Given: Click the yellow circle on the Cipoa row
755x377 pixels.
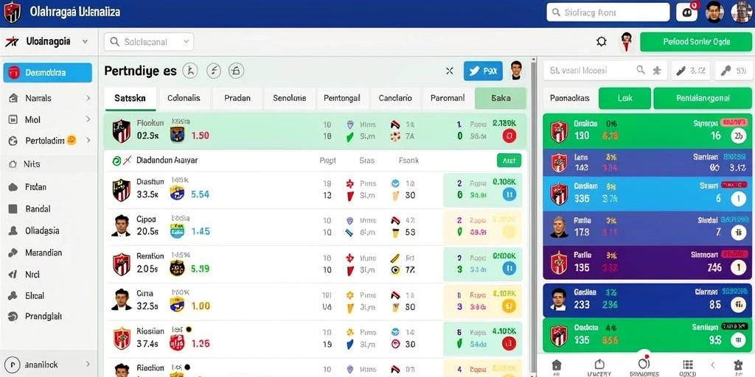Looking at the screenshot, I should click(509, 232).
